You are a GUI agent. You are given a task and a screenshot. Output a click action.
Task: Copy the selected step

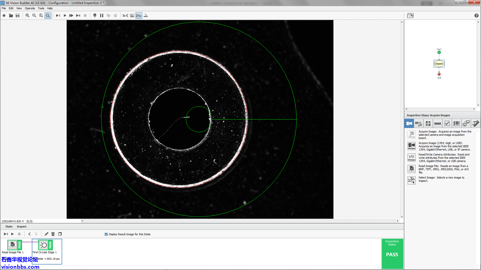pyautogui.click(x=60, y=234)
